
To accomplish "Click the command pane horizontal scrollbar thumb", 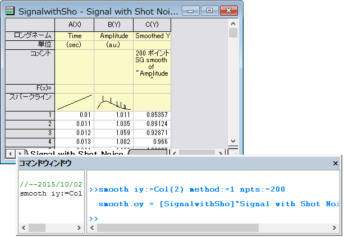I will click(178, 228).
